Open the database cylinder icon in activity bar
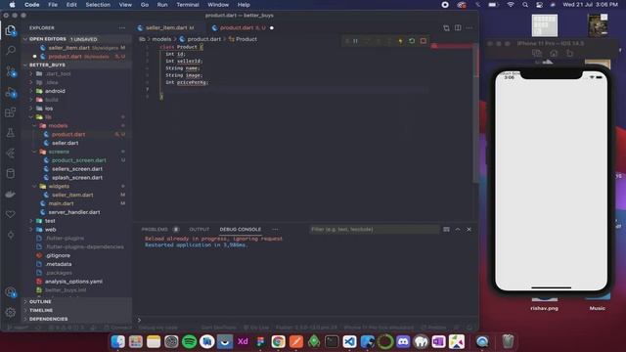The width and height of the screenshot is (626, 352). [11, 173]
